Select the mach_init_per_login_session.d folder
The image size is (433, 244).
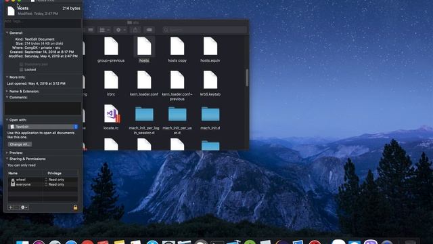pos(144,114)
